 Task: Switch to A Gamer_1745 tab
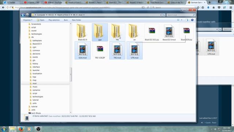33,3
